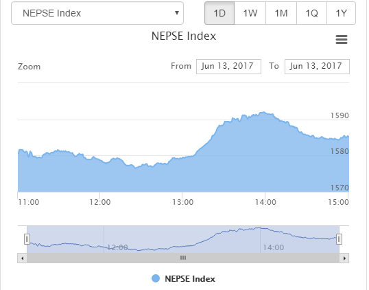Click the horizontal scrollbar grip thumb
This screenshot has height=290, width=369.
(x=183, y=258)
